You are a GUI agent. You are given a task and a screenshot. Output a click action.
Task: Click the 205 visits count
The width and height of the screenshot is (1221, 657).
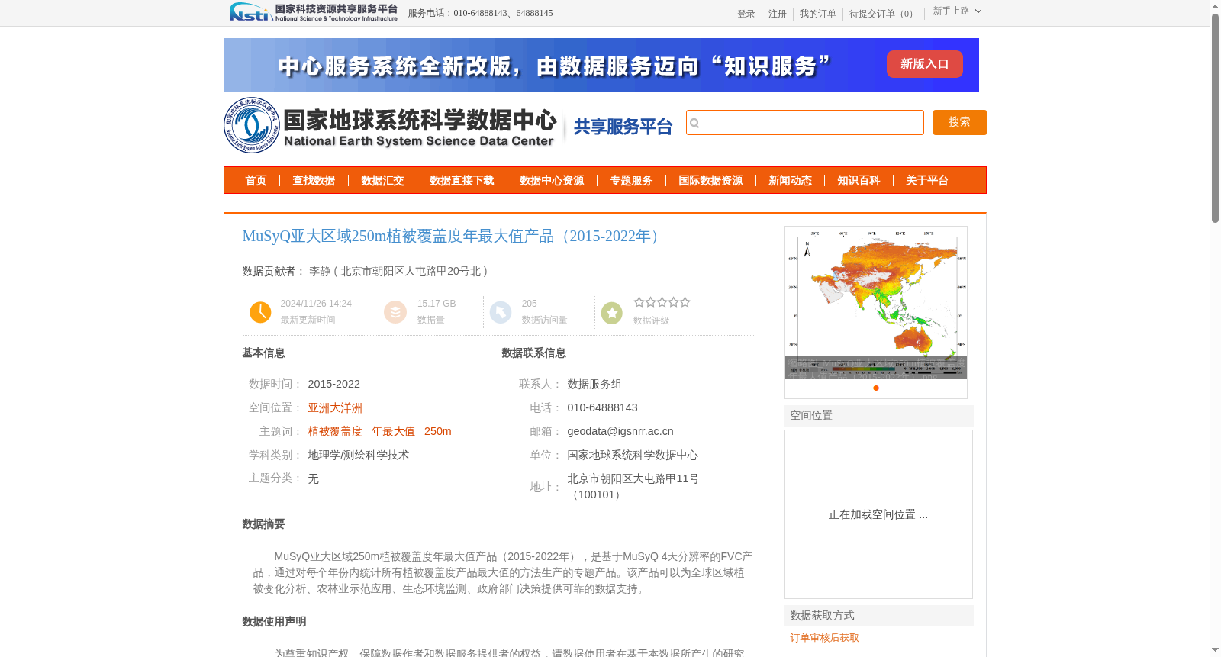pos(529,304)
